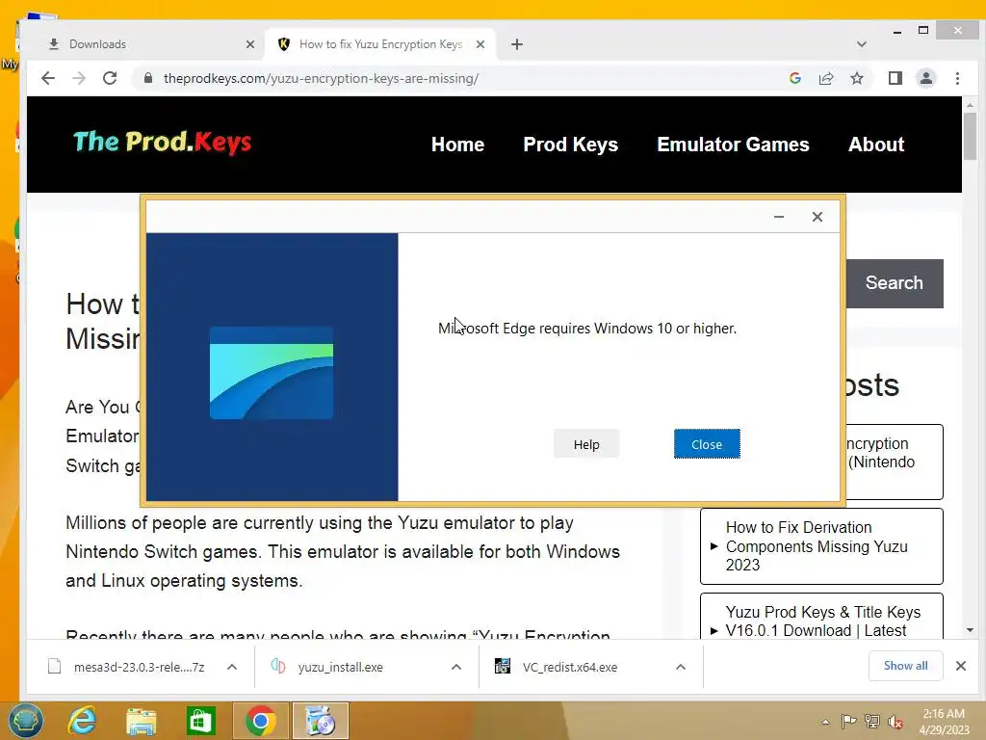The image size is (986, 740).
Task: Open a new tab with plus button
Action: point(517,44)
